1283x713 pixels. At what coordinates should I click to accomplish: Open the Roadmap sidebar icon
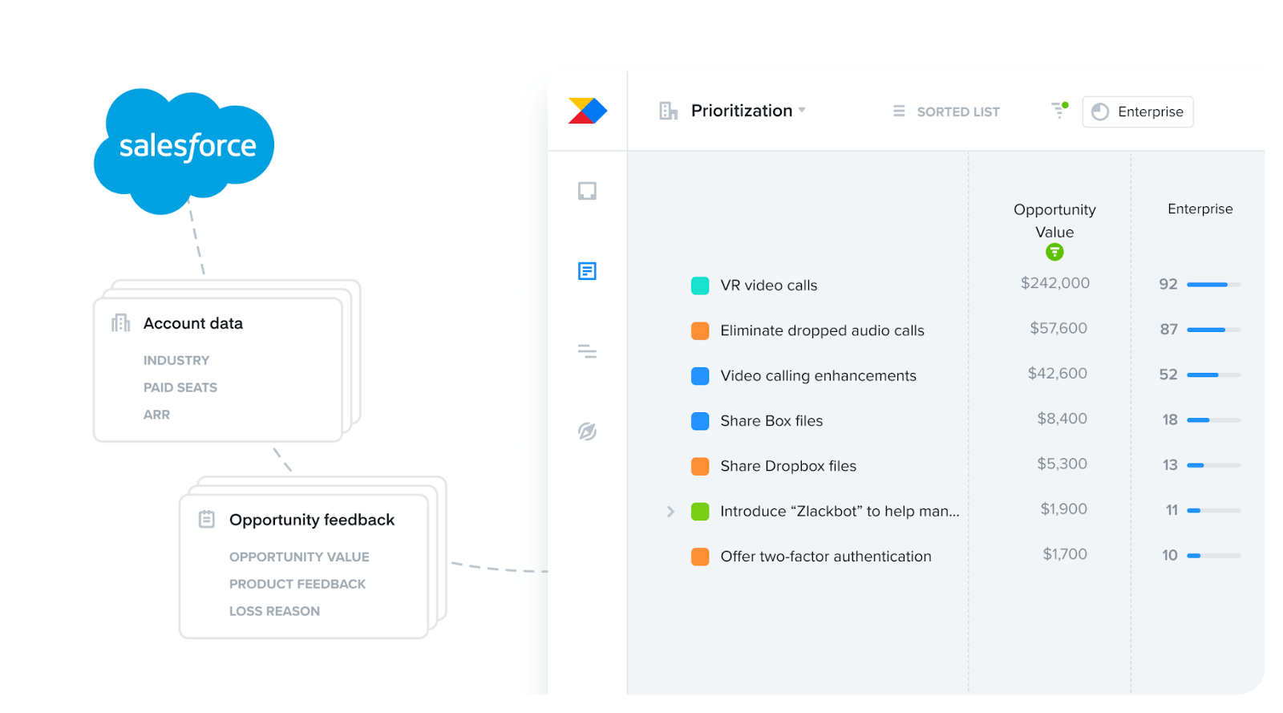coord(587,351)
